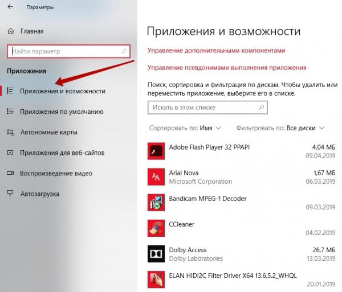Click the Bandicam MPEG-1 Decoder icon
Viewport: 342px width, 292px height.
(x=156, y=203)
